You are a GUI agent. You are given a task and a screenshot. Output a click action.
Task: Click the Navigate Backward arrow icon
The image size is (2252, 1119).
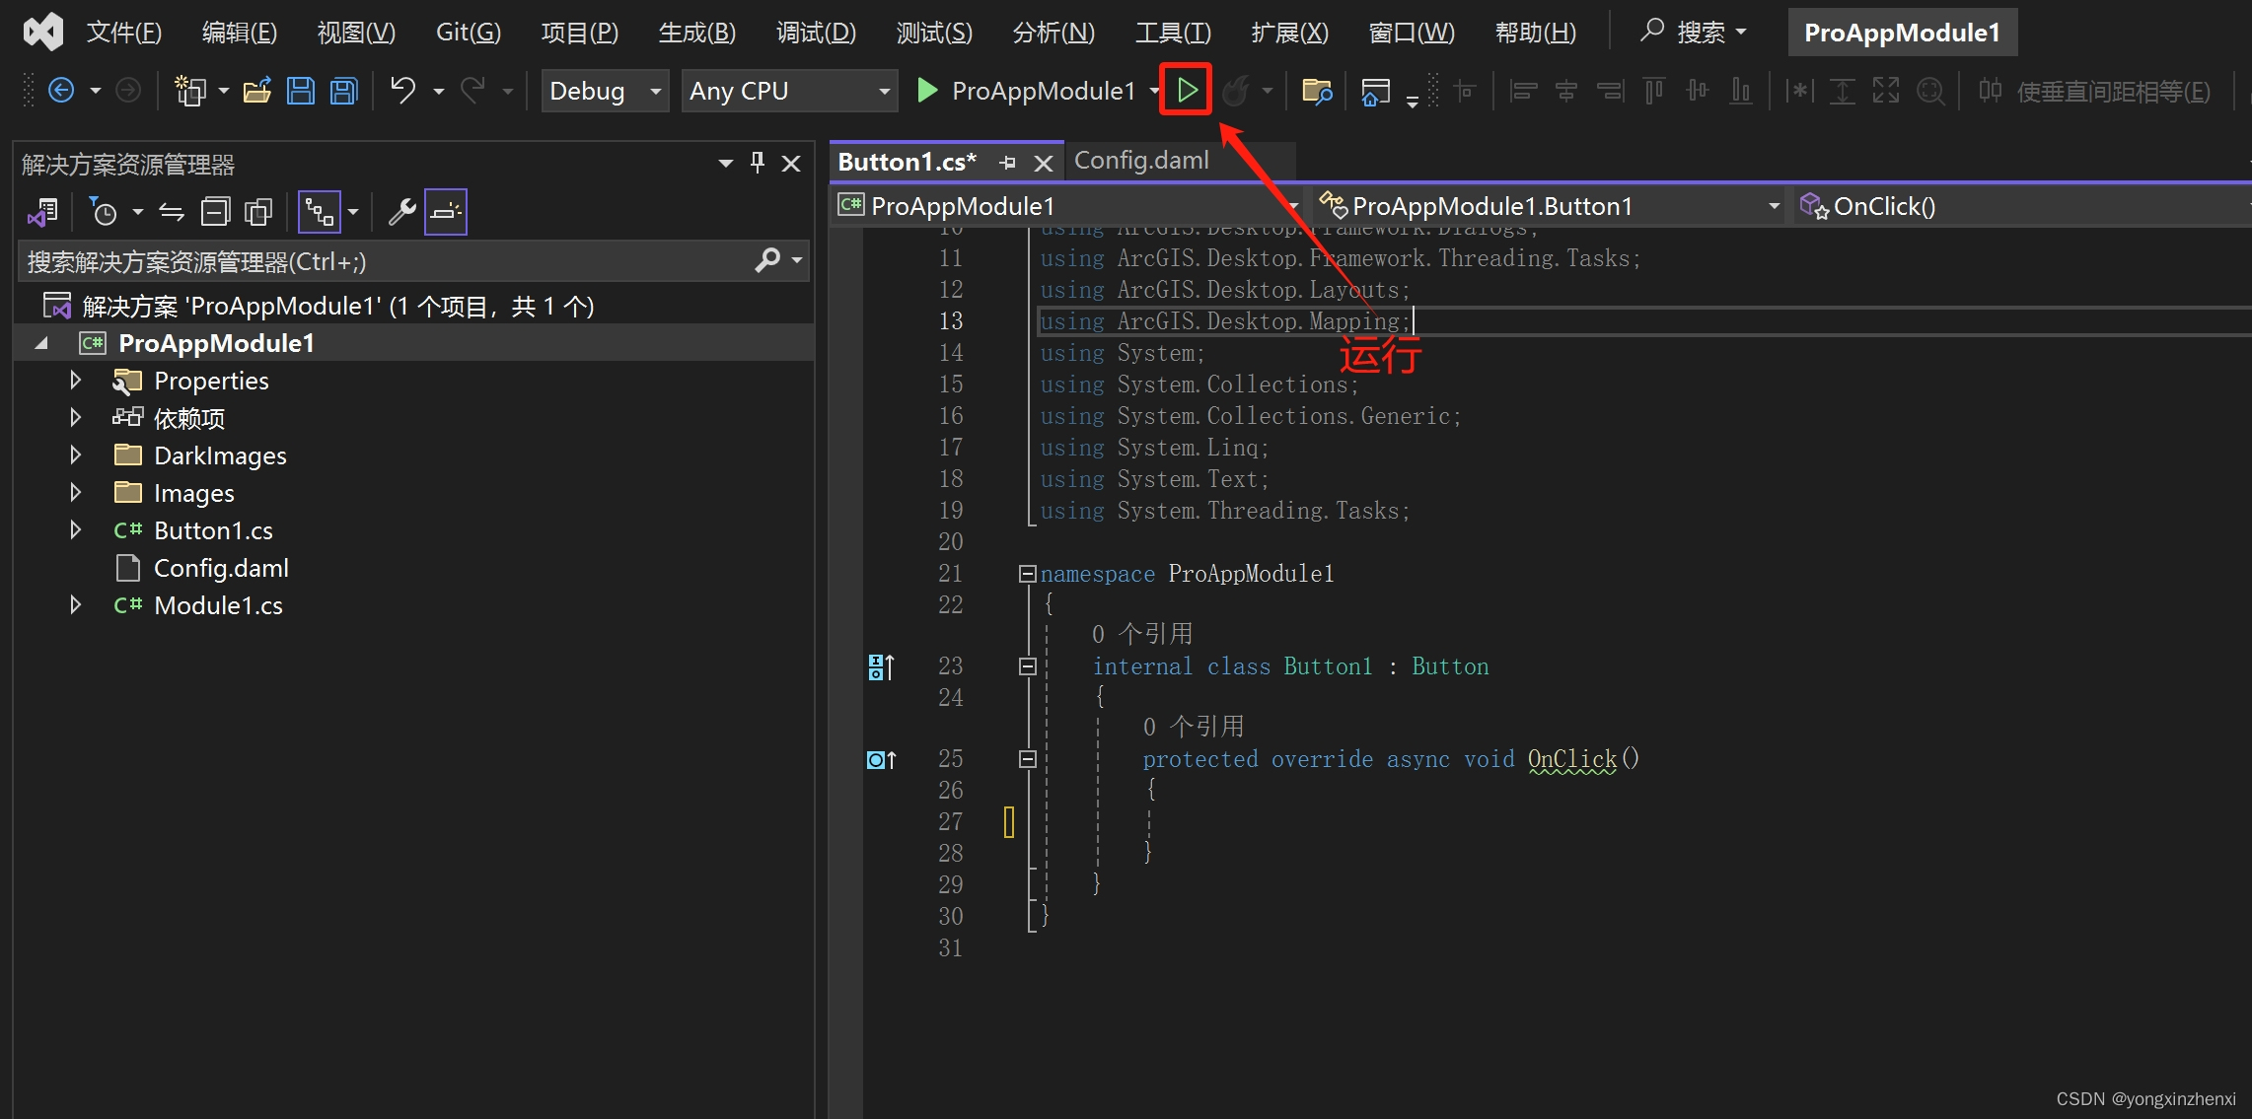pyautogui.click(x=61, y=91)
